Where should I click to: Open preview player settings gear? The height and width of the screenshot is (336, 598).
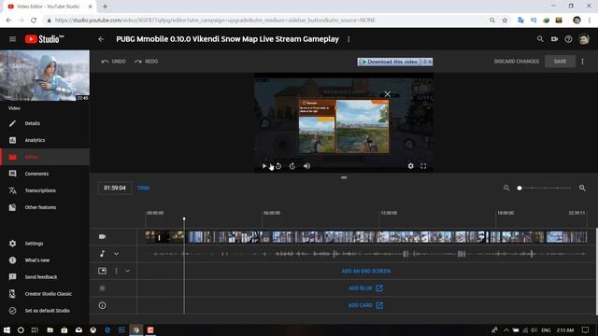coord(411,166)
